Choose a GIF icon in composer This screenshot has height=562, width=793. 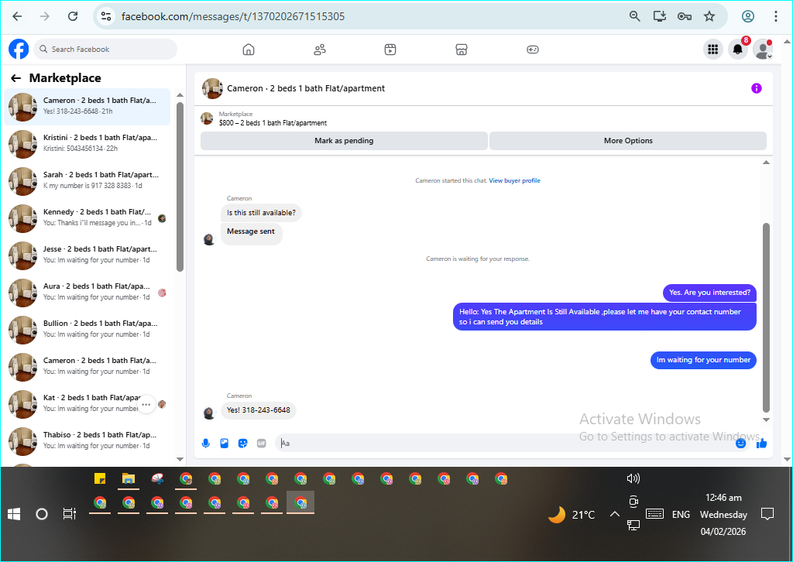click(x=261, y=444)
